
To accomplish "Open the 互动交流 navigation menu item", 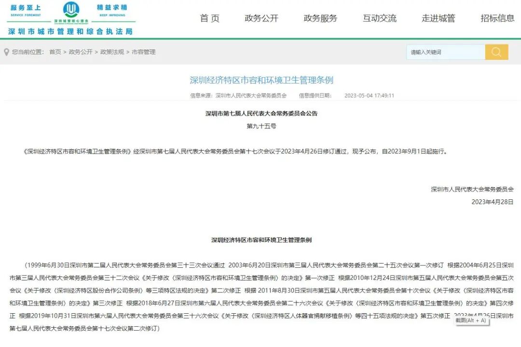I will point(380,18).
